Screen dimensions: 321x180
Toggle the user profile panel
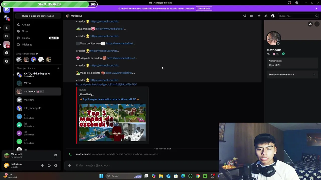click(x=273, y=16)
